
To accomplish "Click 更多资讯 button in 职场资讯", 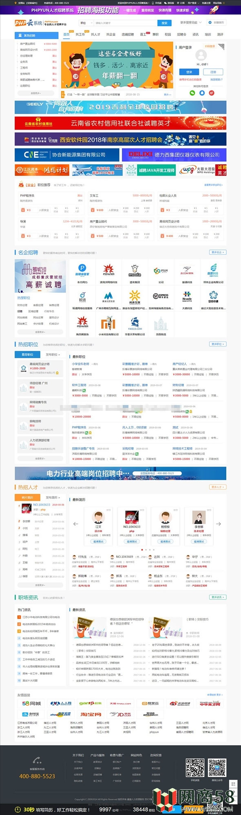I will [x=218, y=597].
